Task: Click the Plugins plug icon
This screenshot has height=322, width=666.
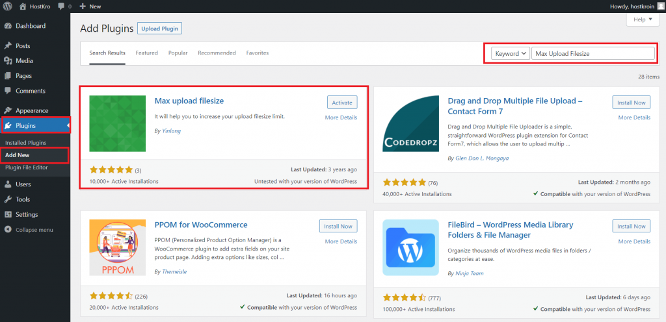Action: pyautogui.click(x=8, y=125)
